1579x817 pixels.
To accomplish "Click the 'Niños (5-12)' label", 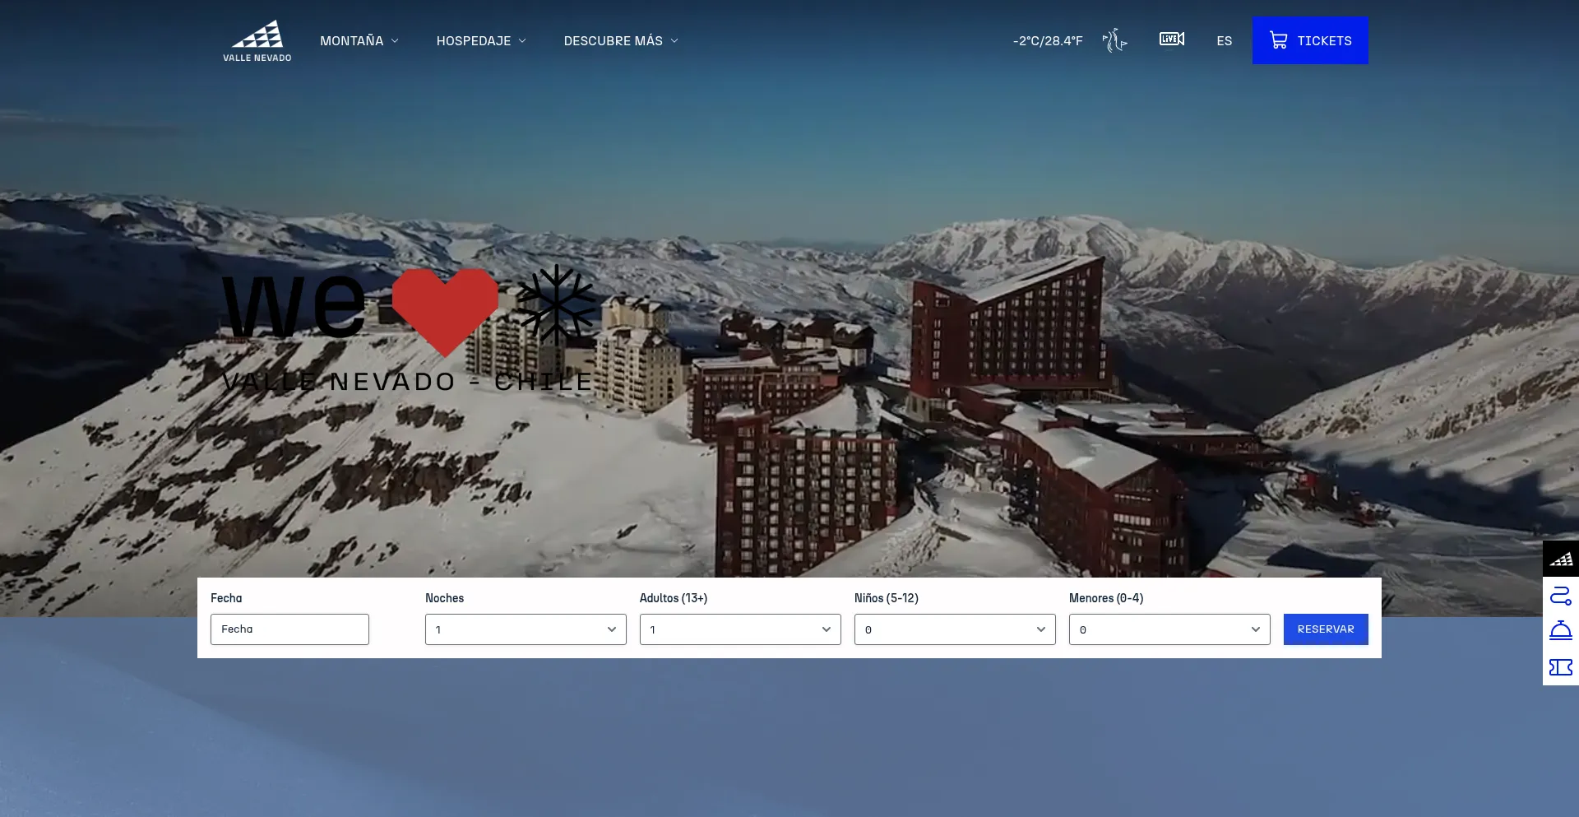I will click(x=887, y=598).
